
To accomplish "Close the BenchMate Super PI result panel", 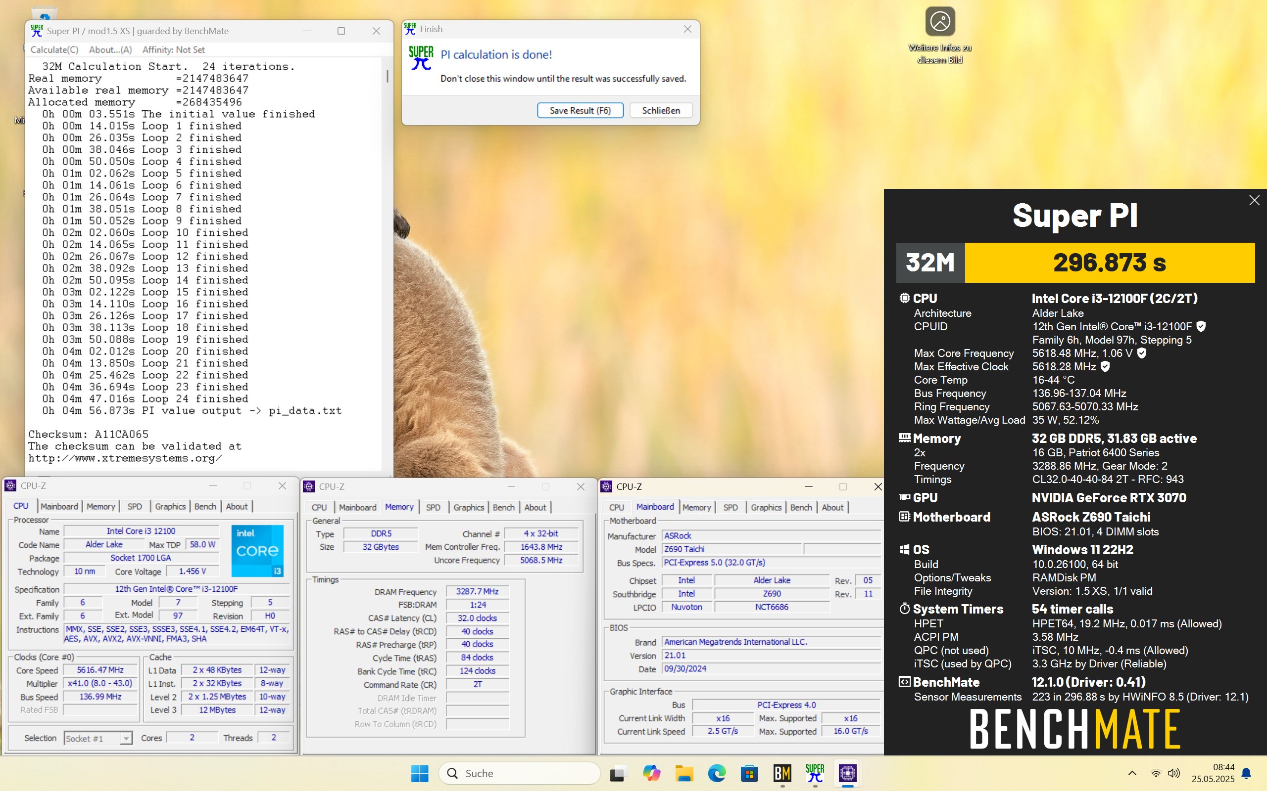I will (x=1254, y=200).
